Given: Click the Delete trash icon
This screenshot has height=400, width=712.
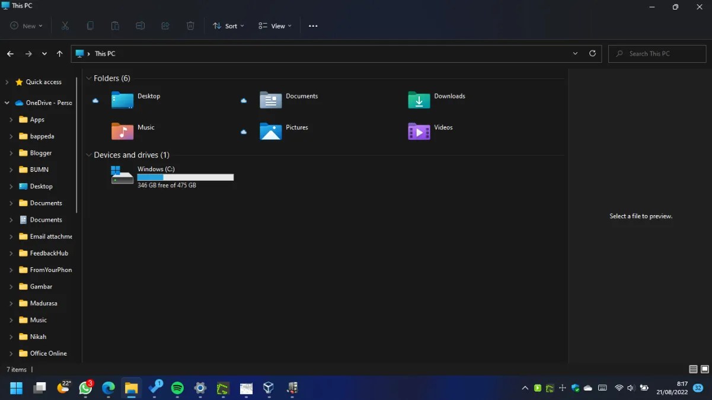Looking at the screenshot, I should coord(190,25).
